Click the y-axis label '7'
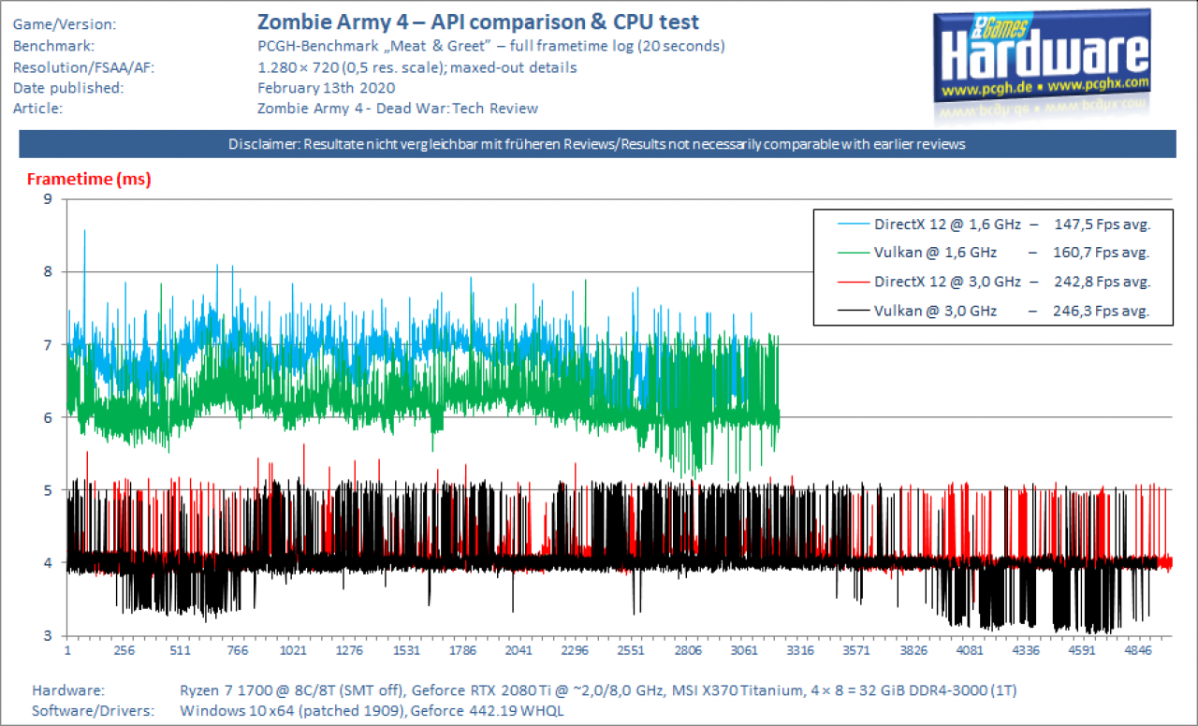This screenshot has width=1198, height=726. pos(48,344)
